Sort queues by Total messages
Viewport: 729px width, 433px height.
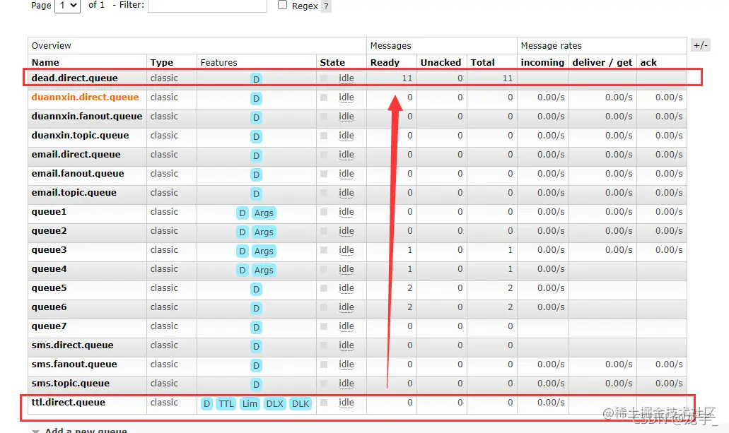click(482, 62)
